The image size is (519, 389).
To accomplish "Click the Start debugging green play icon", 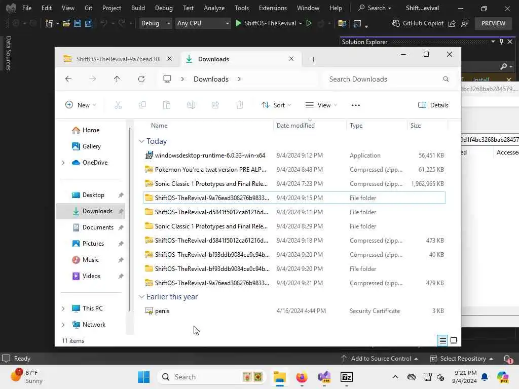I will (x=238, y=23).
